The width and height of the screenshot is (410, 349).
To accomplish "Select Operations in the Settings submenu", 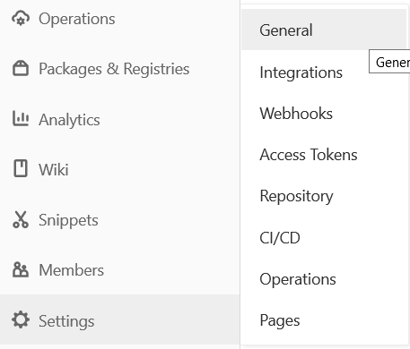I will point(324,279).
